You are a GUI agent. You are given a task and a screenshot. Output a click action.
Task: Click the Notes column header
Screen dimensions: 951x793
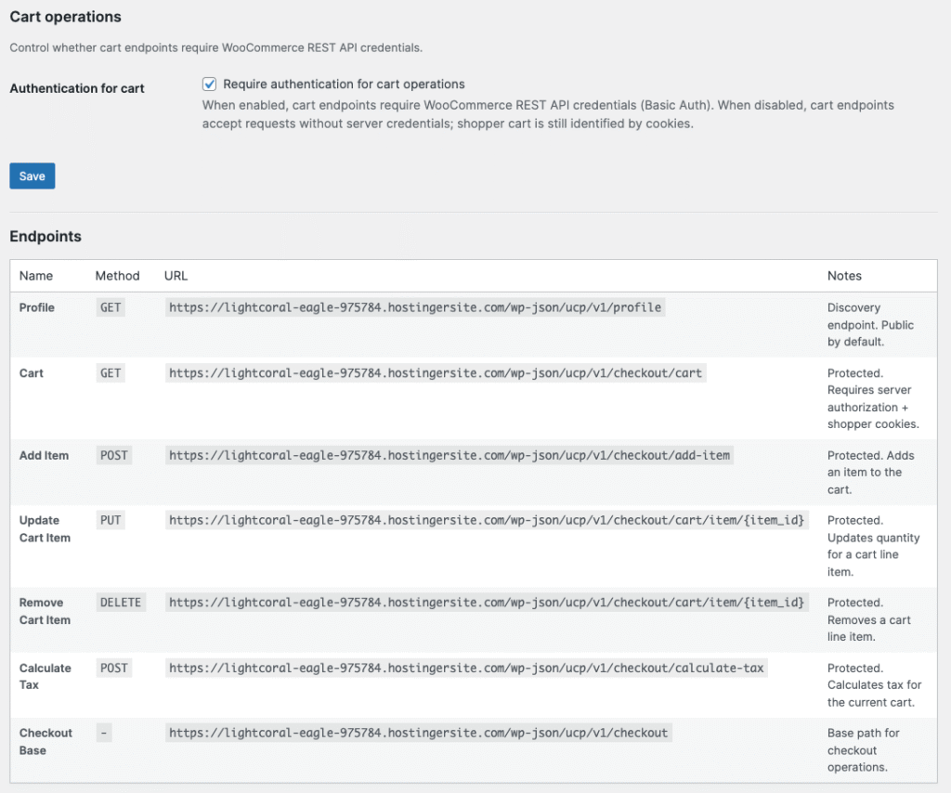844,276
